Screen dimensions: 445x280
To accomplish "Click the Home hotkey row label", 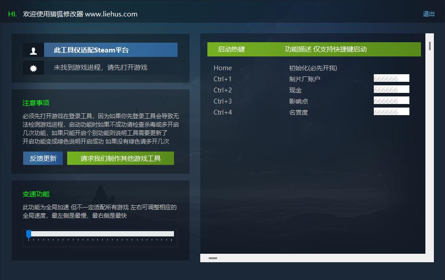I will (222, 68).
